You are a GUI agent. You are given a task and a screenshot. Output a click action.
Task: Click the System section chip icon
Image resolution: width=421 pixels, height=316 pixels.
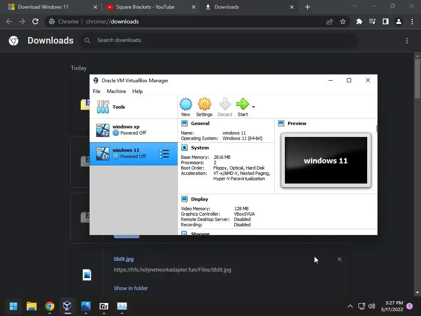(x=185, y=148)
